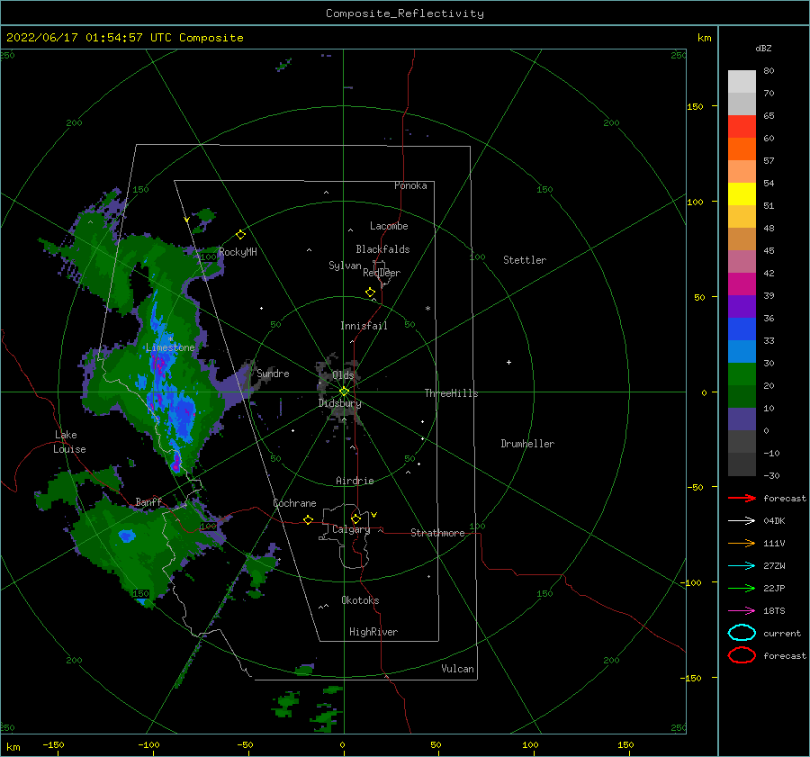This screenshot has height=757, width=810.
Task: Click the Innisfail label
Action: point(364,326)
